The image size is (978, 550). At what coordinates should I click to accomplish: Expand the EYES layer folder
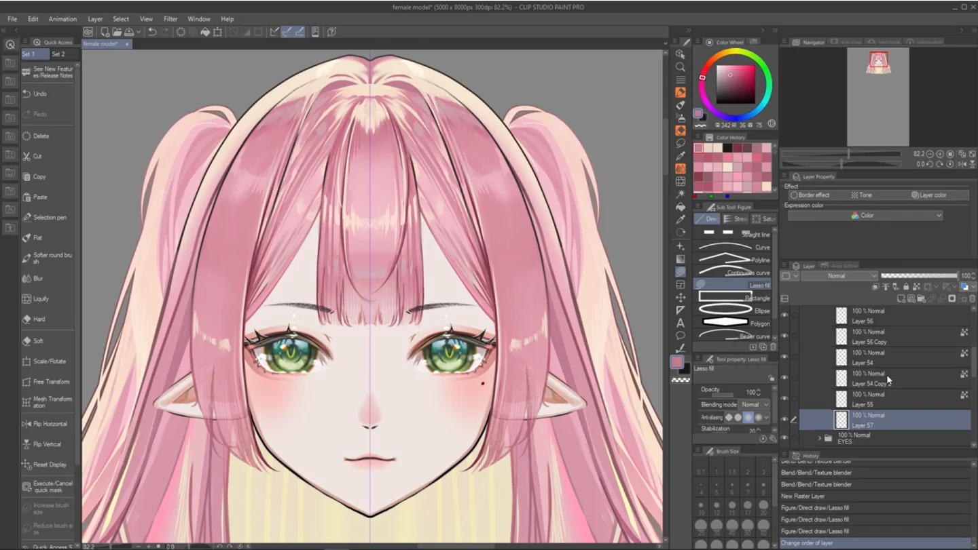pyautogui.click(x=820, y=438)
